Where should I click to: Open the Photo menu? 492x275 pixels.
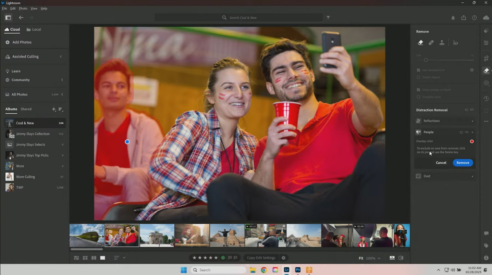click(23, 8)
